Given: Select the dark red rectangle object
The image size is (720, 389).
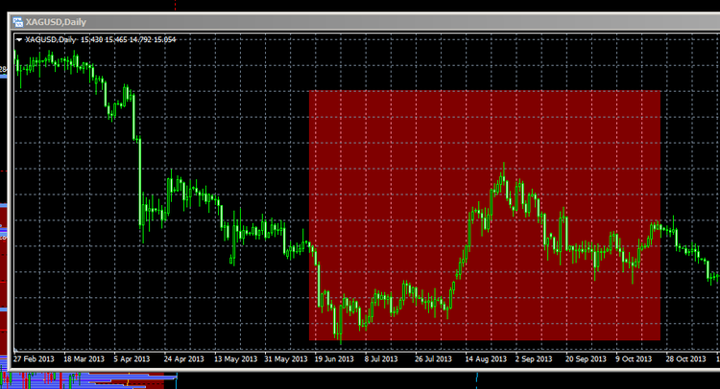Looking at the screenshot, I should [485, 216].
